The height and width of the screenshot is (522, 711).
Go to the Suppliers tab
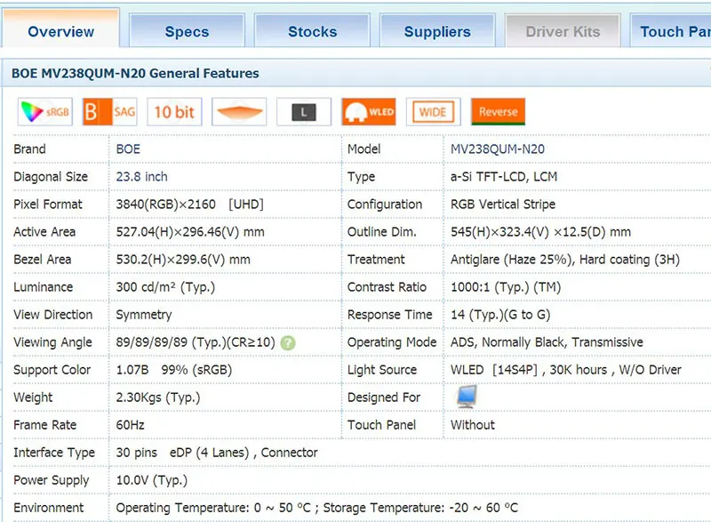coord(437,31)
